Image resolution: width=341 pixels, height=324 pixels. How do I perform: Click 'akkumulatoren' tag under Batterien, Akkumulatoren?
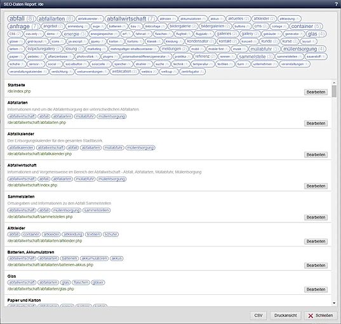coord(94,259)
